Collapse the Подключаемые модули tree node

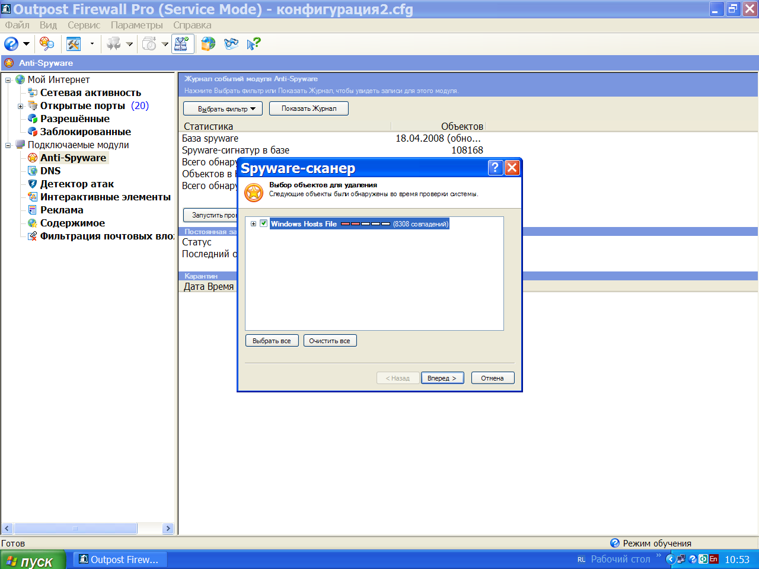coord(8,145)
